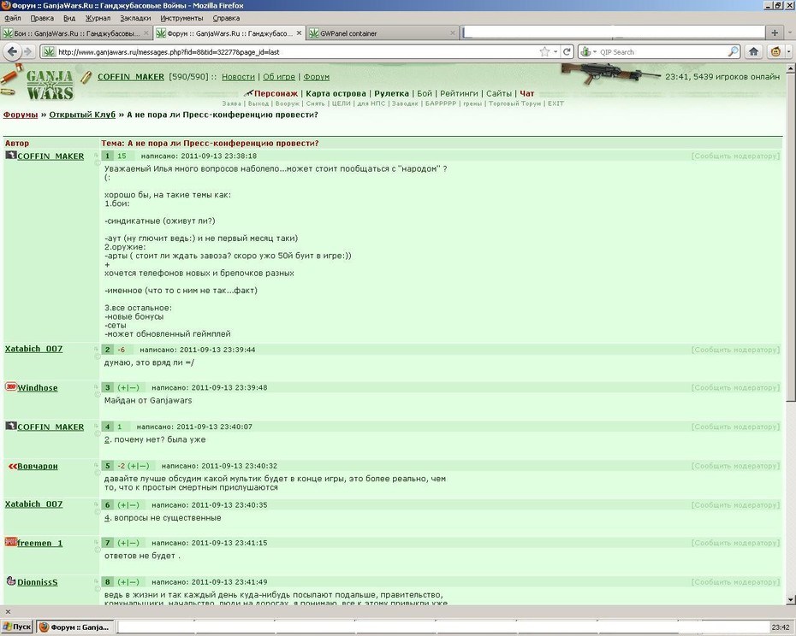Click the 'Форум :: Ganja...' taskbar button
The height and width of the screenshot is (636, 796).
point(75,627)
